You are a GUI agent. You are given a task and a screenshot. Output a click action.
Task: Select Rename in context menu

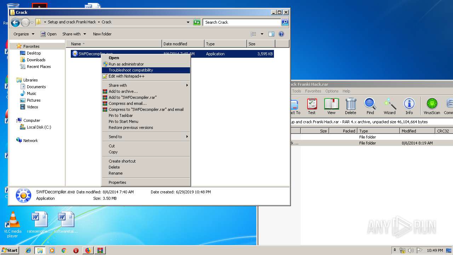[x=146, y=173]
